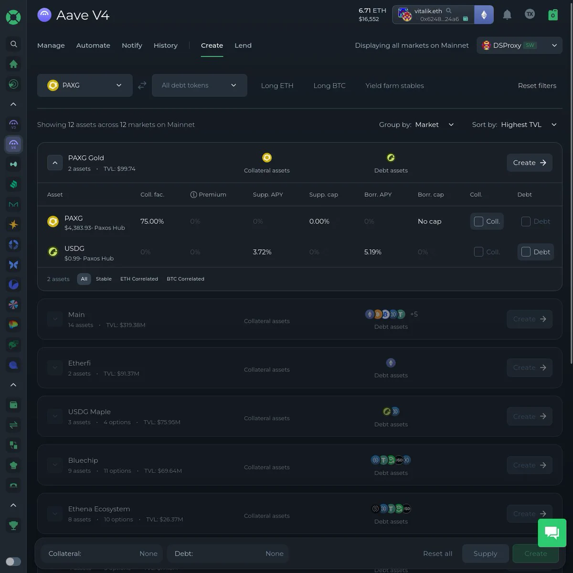Open the green chameleon protocol icon
This screenshot has height=573, width=573.
pos(13,345)
